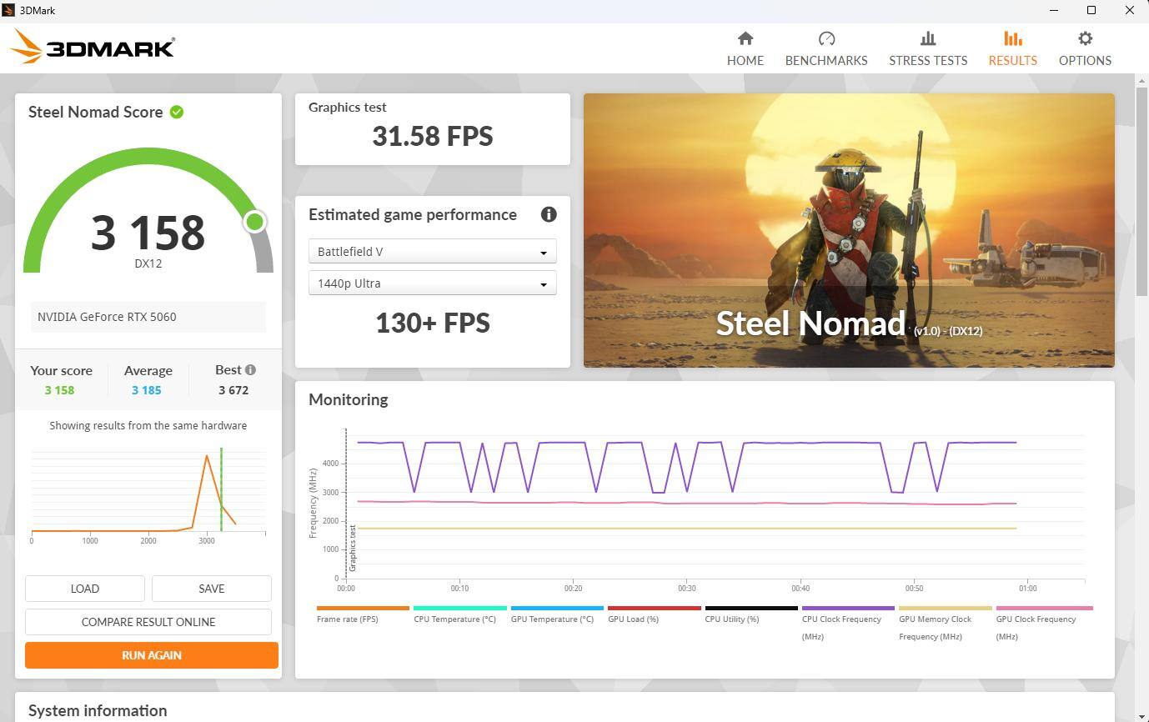
Task: Click the info icon next to Best score
Action: coord(250,369)
